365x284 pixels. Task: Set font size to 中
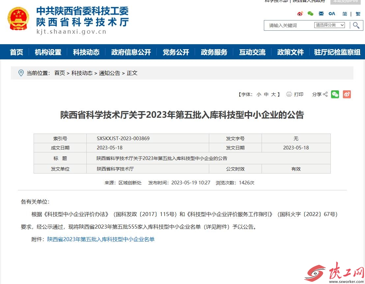(x=266, y=94)
